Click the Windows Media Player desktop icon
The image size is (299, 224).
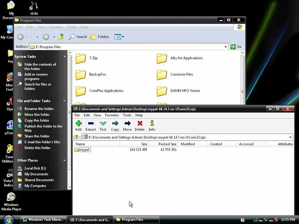[11, 202]
